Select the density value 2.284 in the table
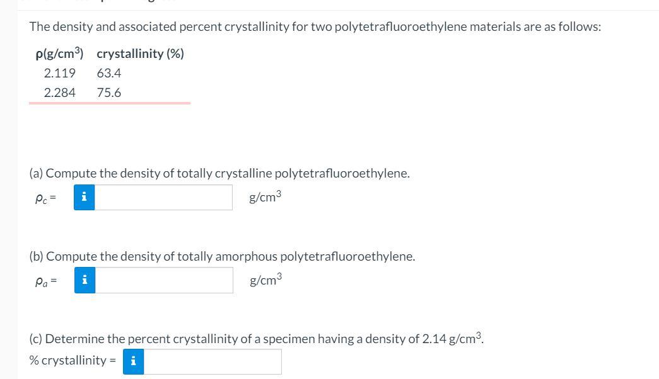 coord(60,93)
